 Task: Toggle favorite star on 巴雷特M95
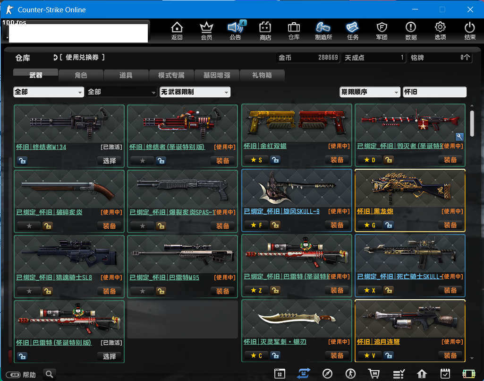click(x=142, y=291)
